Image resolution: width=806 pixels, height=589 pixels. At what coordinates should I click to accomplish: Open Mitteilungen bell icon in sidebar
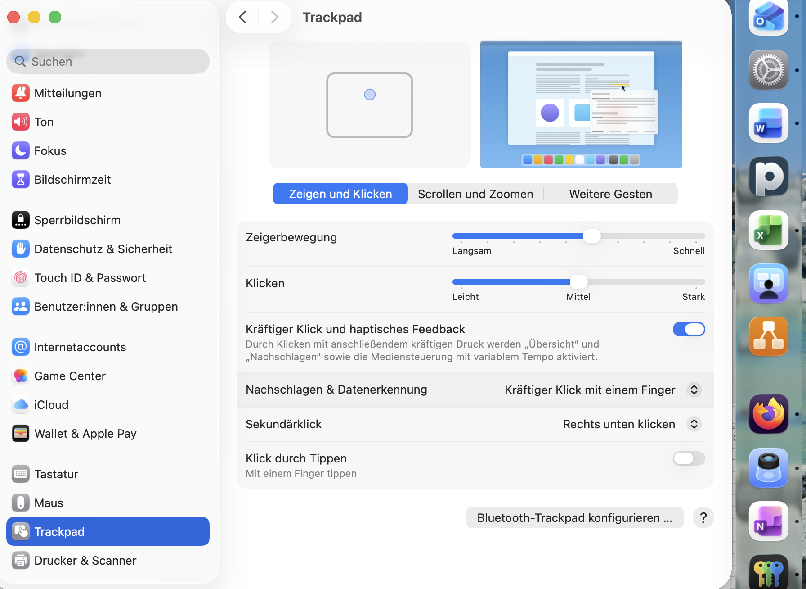point(21,93)
